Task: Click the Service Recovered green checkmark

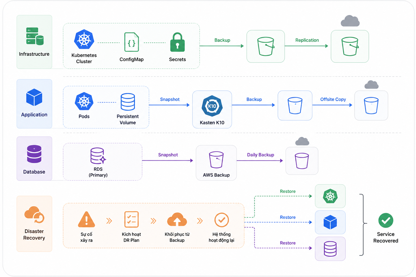Action: 386,220
